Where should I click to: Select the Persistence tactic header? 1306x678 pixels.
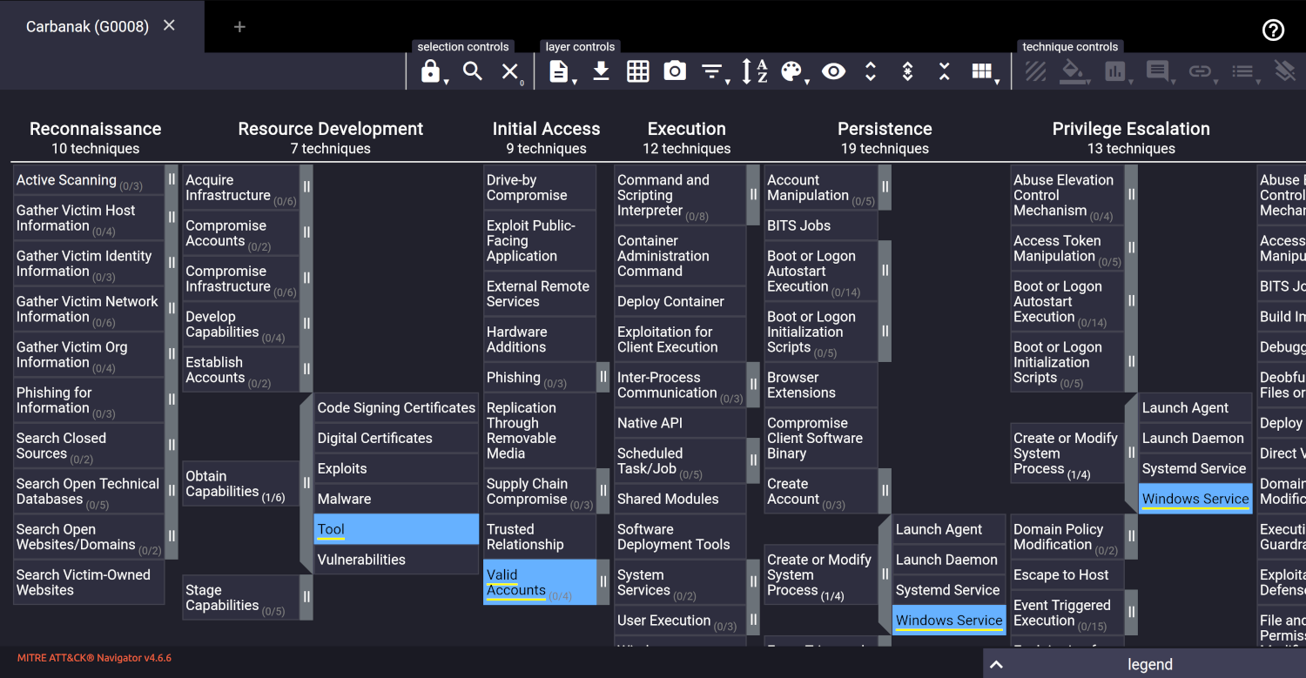coord(885,129)
